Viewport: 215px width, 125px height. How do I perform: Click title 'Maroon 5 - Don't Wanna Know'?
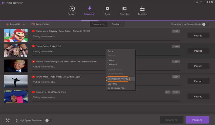tap(51, 92)
